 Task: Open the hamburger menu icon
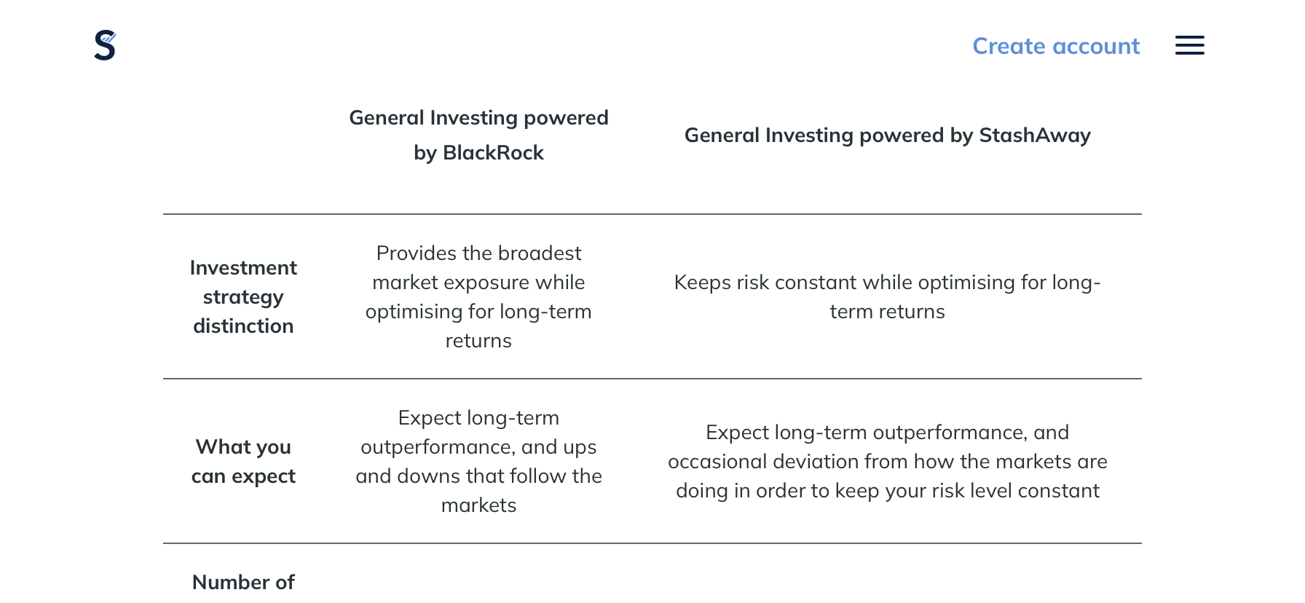click(x=1189, y=45)
